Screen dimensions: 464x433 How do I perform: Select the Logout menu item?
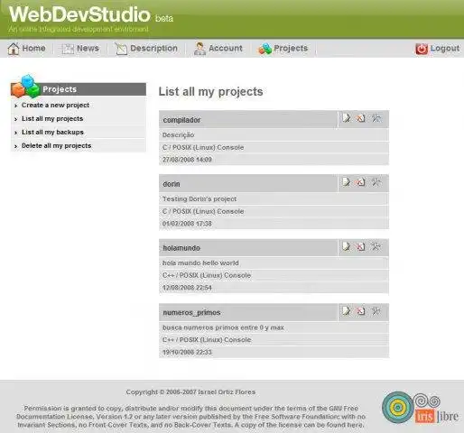[x=445, y=48]
